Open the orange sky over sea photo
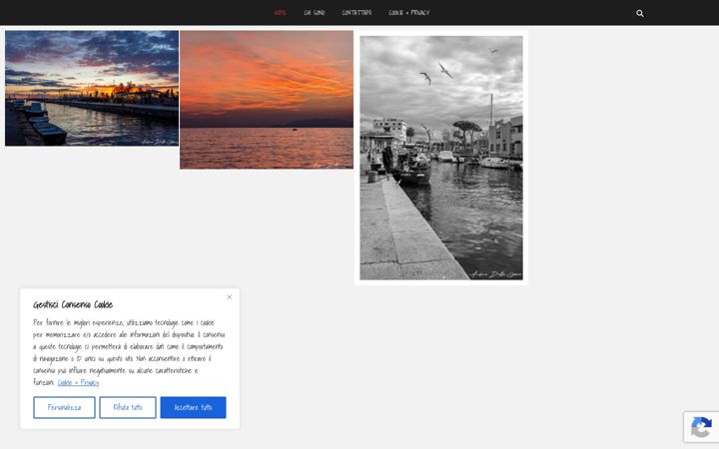Viewport: 719px width, 449px height. pos(267,100)
